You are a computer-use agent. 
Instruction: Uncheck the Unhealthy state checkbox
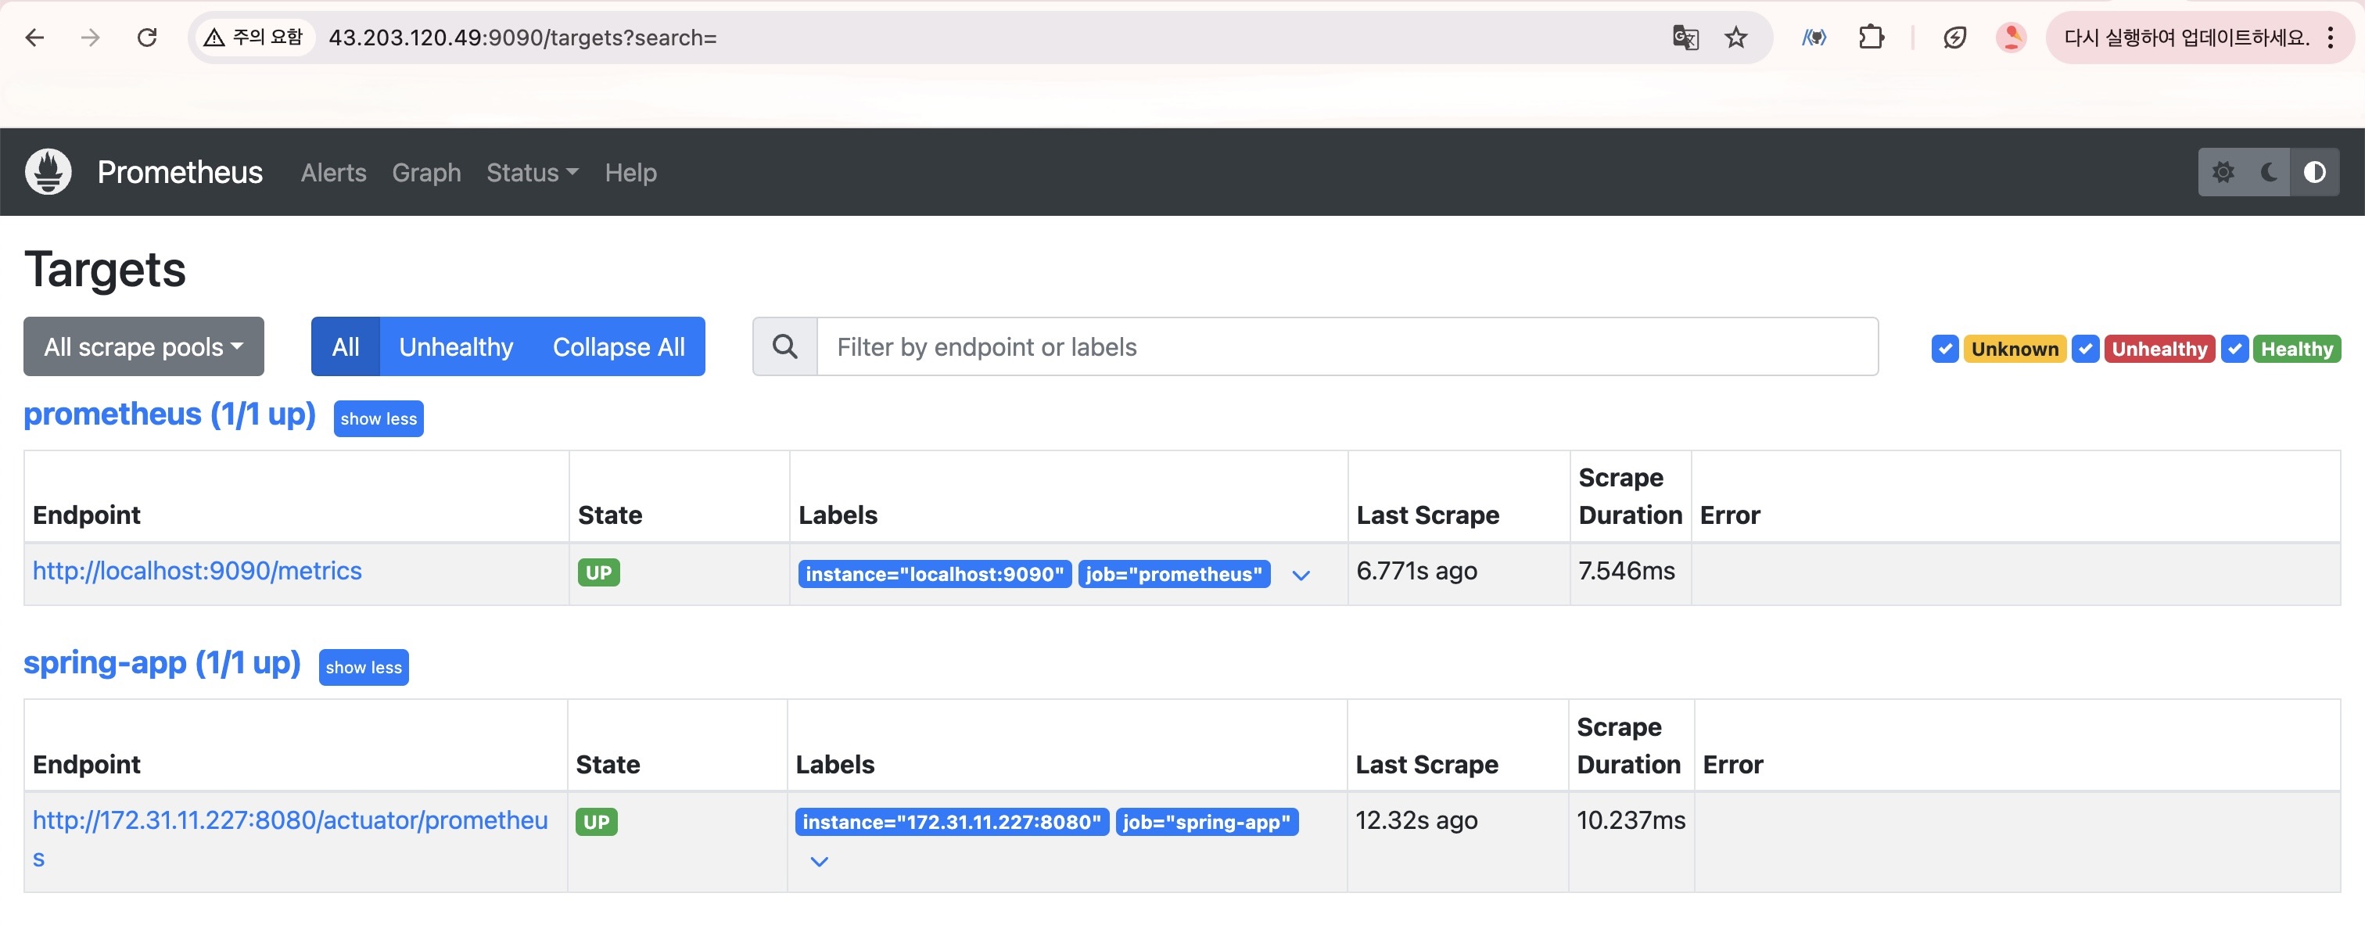pos(2085,349)
